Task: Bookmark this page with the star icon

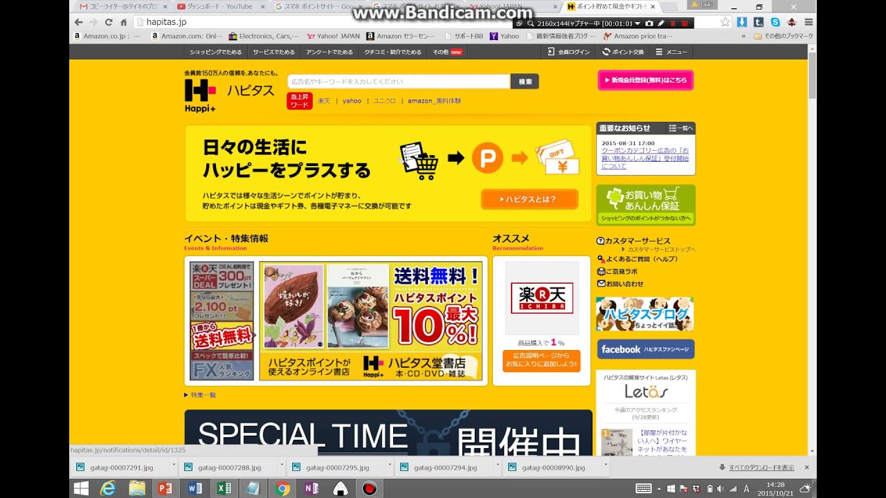Action: (x=725, y=22)
